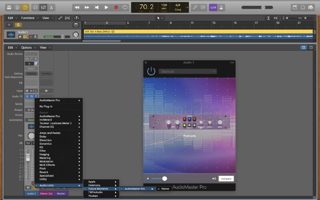Screen dimensions: 320x200
Task: Show automation curve icon in tracks toolbar
Action: click(x=60, y=18)
